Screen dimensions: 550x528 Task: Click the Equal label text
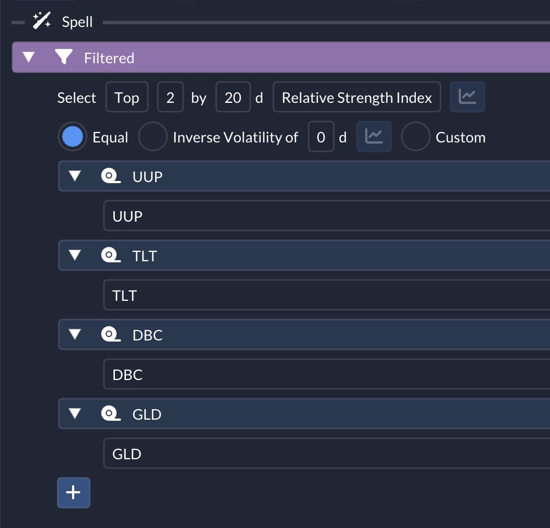click(x=110, y=137)
